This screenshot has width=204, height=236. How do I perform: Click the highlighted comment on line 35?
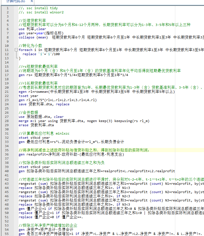tap(84, 150)
